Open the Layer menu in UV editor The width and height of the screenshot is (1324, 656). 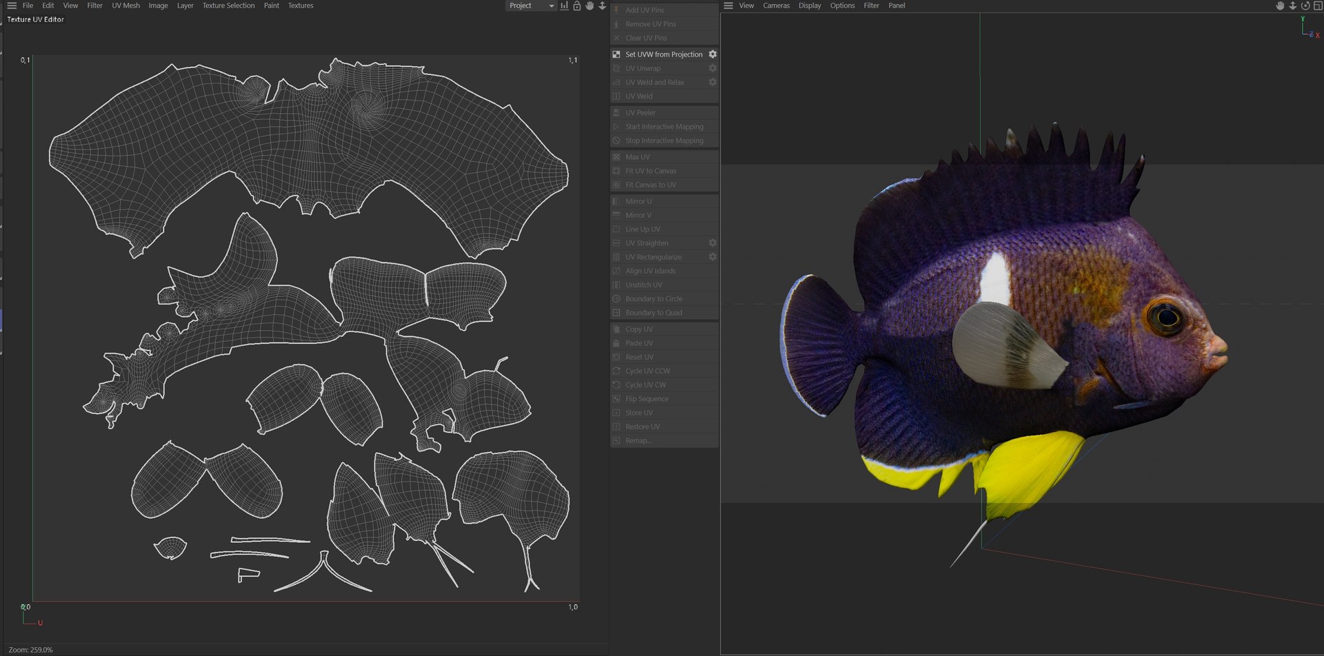click(x=185, y=6)
